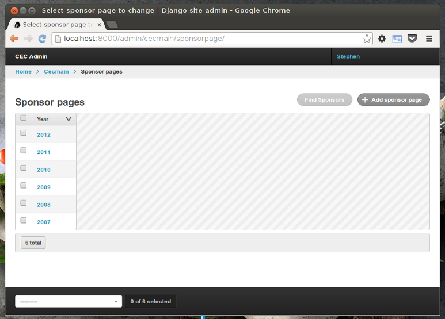
Task: Click the CEC Admin title
Action: 31,57
